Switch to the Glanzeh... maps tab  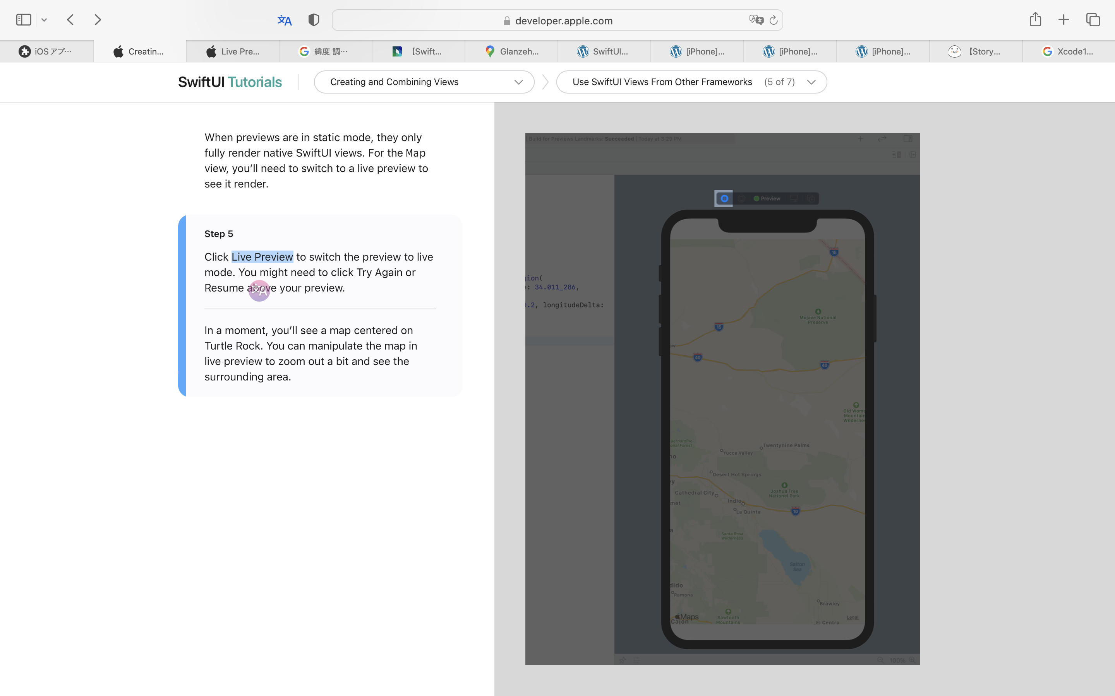tap(511, 51)
